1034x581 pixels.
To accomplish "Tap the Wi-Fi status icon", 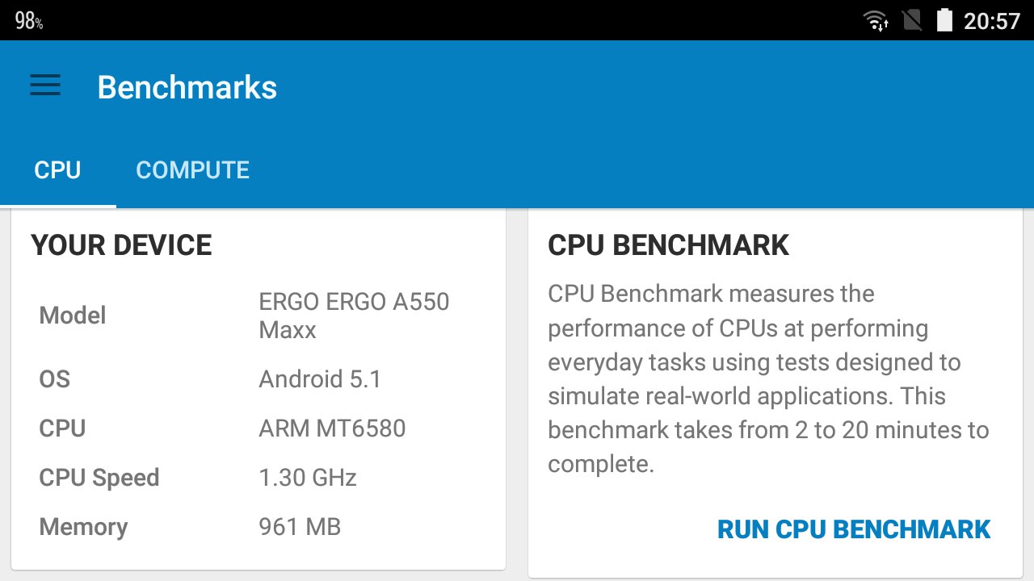I will pyautogui.click(x=876, y=20).
